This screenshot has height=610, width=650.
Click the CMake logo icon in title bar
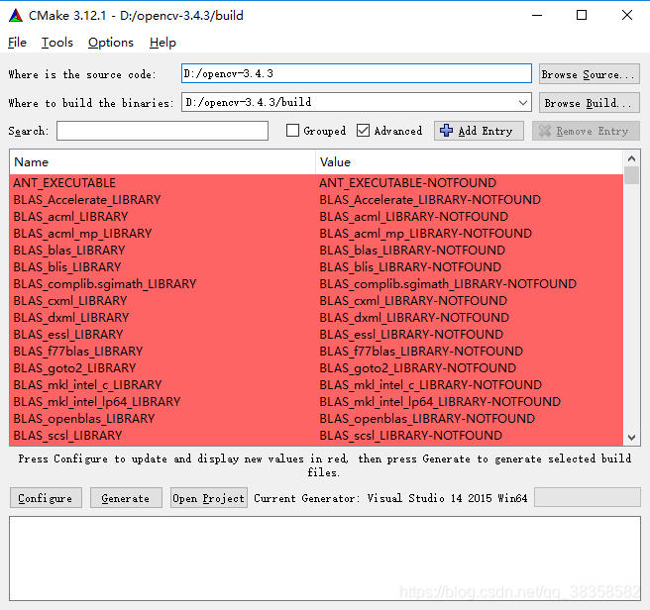pyautogui.click(x=16, y=15)
